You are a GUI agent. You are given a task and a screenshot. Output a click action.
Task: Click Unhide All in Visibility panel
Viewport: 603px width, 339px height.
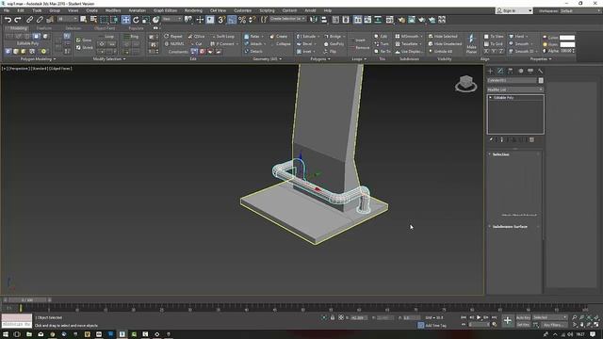click(x=441, y=52)
